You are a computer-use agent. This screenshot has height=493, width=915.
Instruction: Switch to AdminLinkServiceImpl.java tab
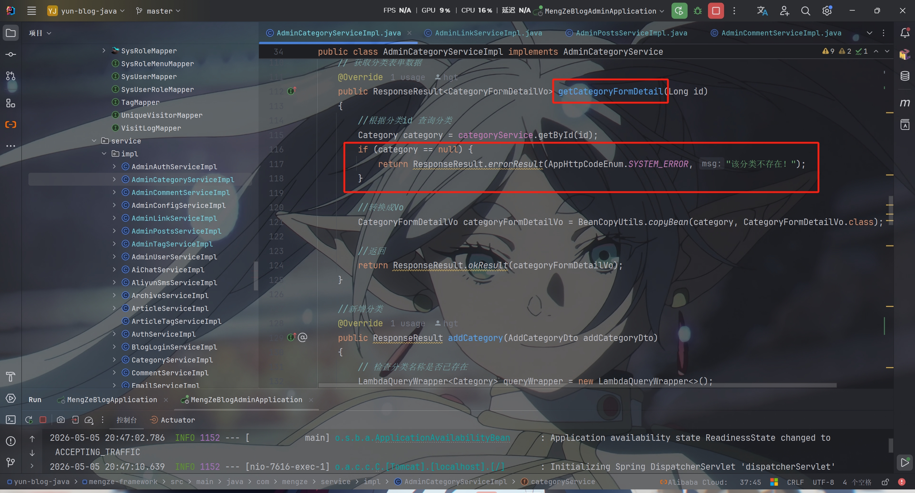[483, 33]
